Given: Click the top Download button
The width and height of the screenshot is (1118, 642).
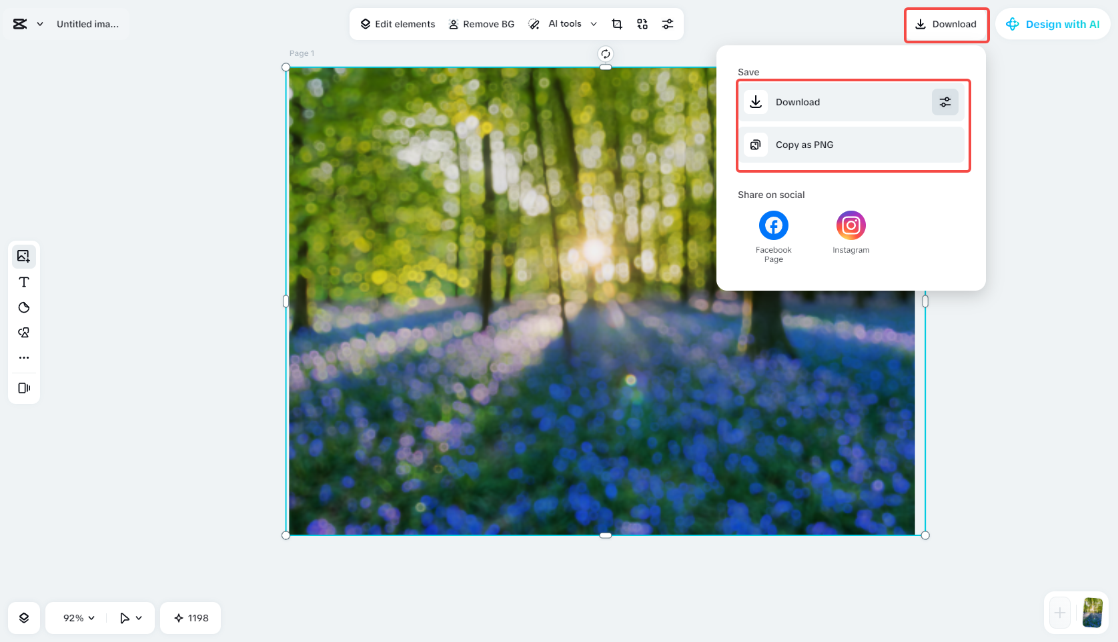Looking at the screenshot, I should (946, 25).
